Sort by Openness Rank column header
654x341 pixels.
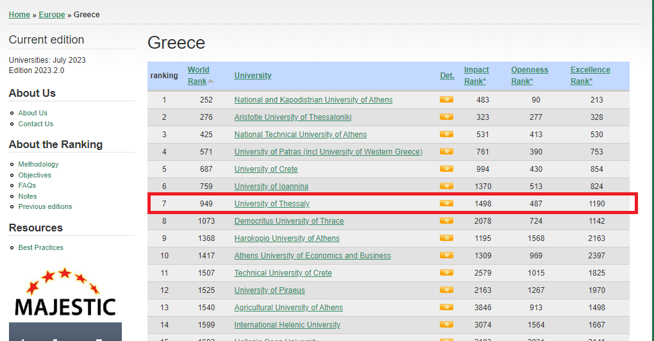click(529, 76)
